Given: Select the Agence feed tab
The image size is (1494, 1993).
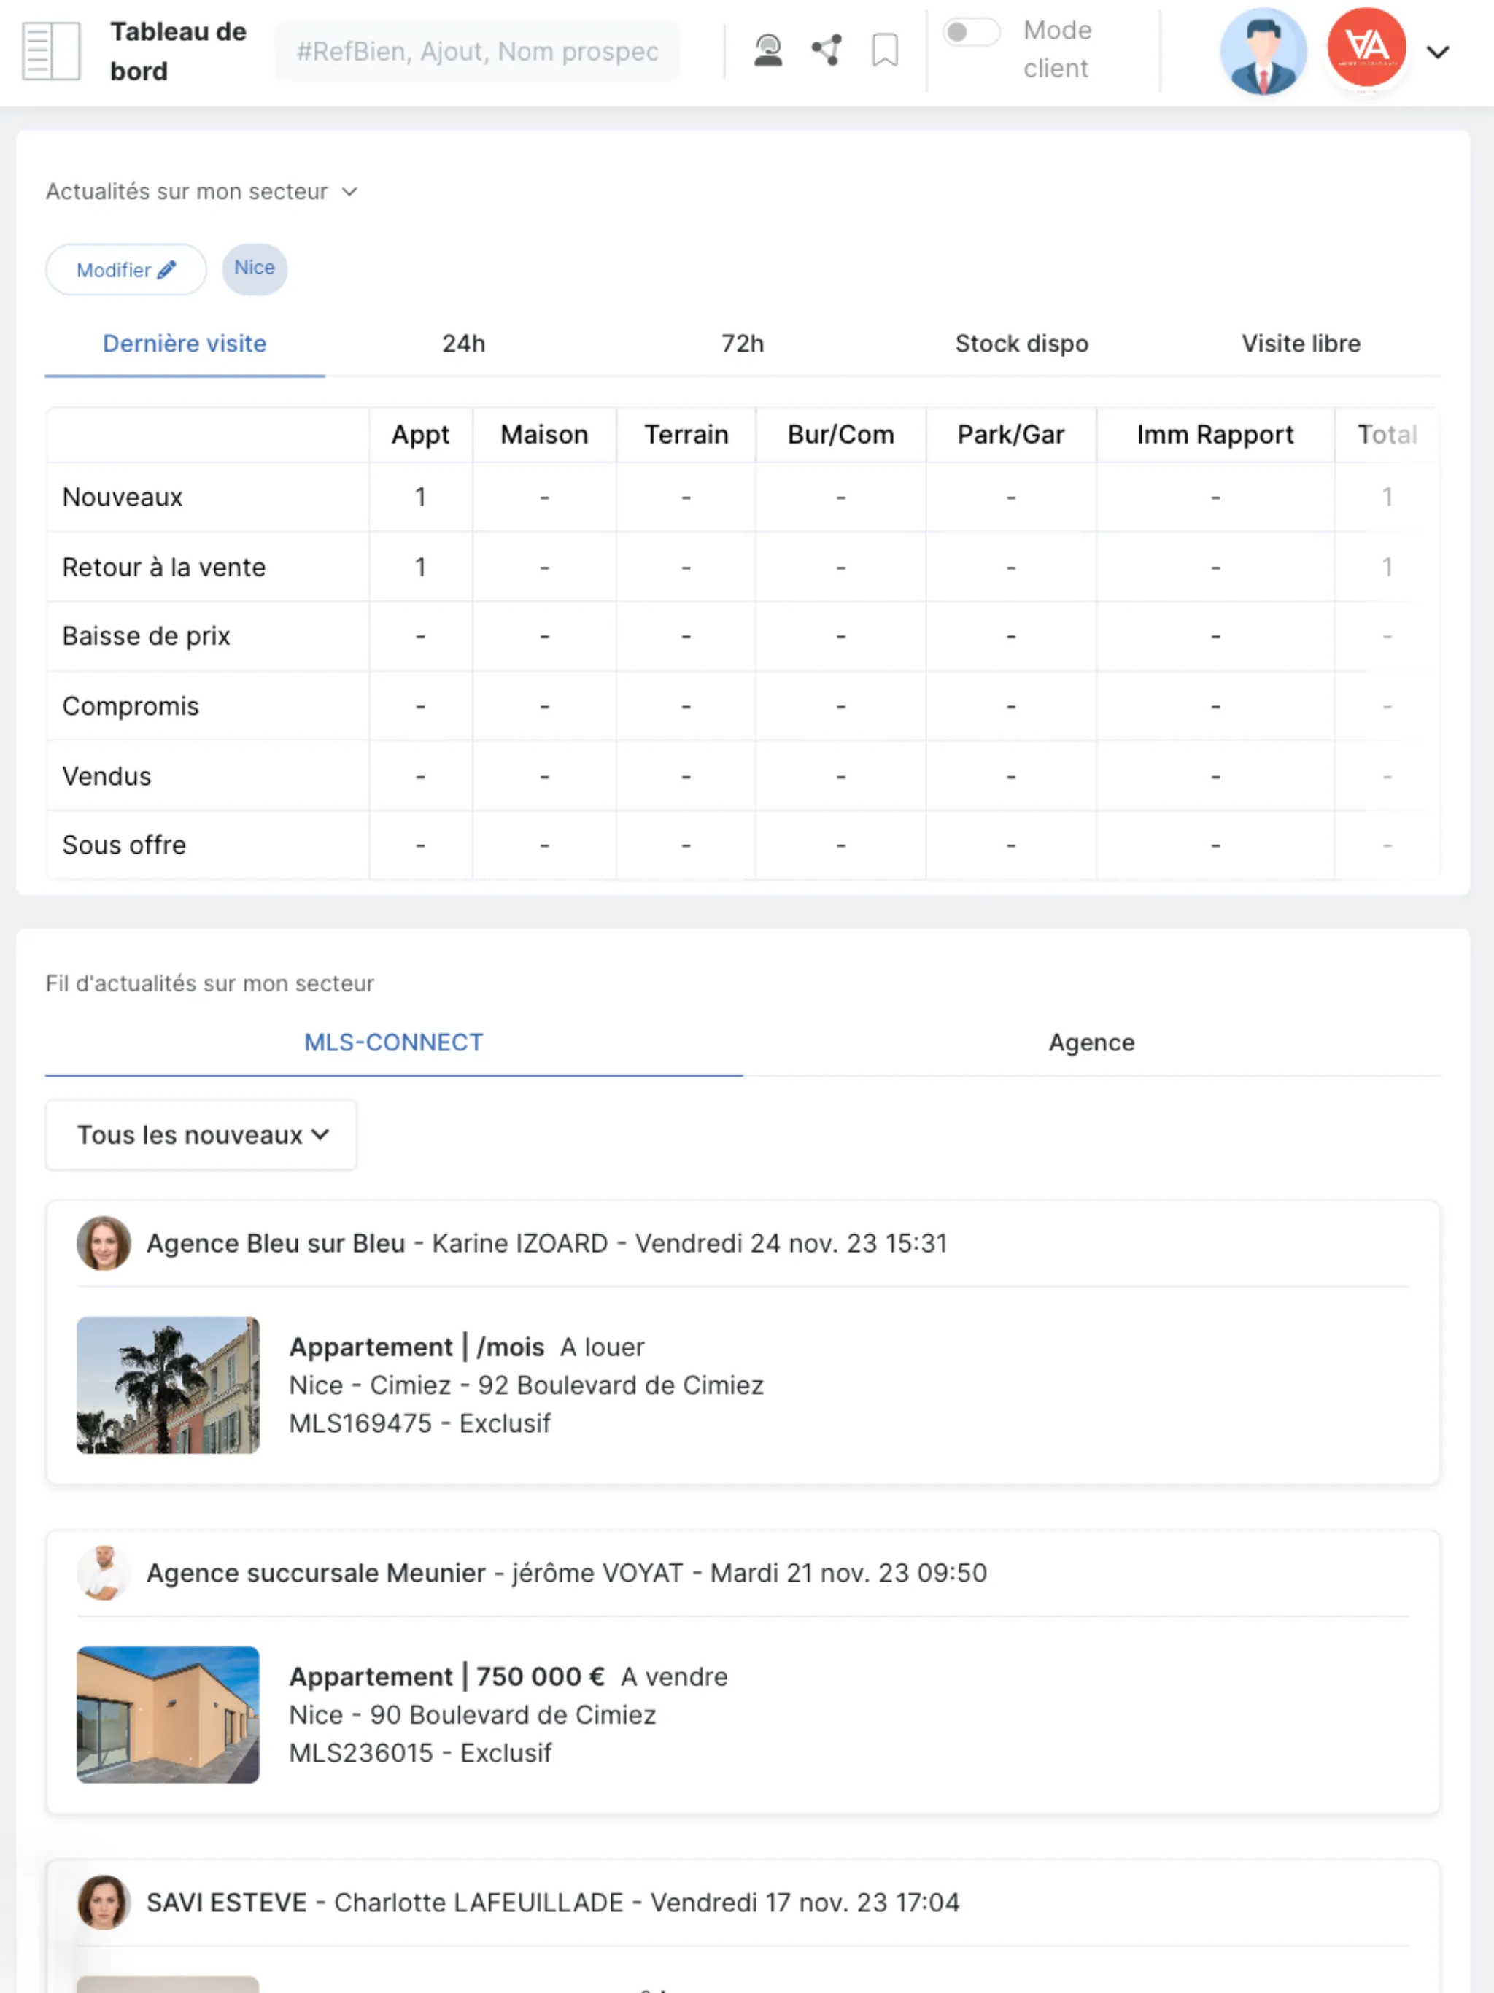Looking at the screenshot, I should [x=1091, y=1043].
